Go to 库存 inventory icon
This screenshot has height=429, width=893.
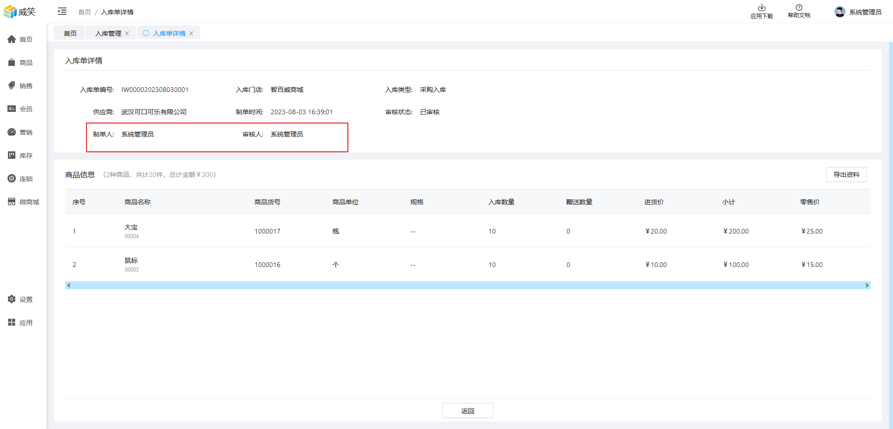click(x=12, y=156)
